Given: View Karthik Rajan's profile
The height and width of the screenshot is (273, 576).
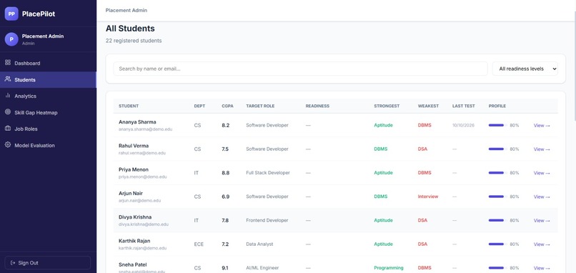Looking at the screenshot, I should (x=542, y=244).
